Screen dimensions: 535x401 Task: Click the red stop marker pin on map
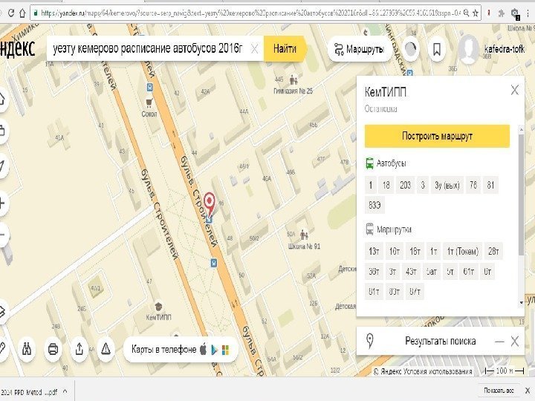point(210,203)
